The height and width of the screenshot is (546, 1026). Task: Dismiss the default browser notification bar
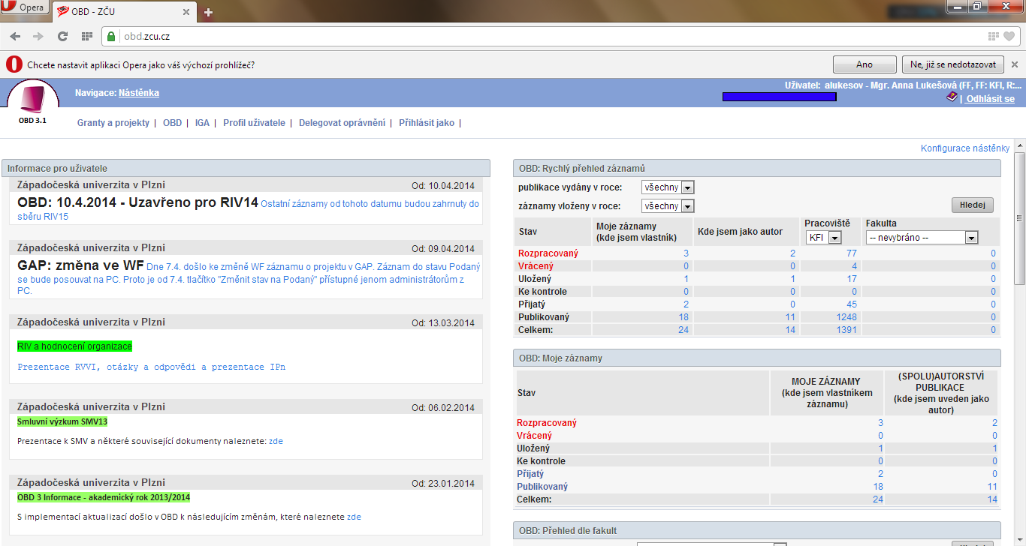pos(1014,64)
